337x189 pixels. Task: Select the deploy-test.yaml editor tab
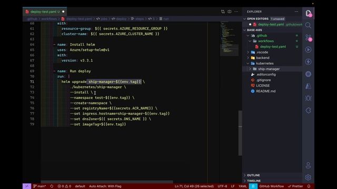point(45,12)
